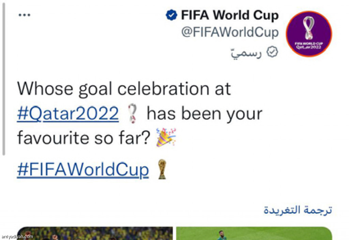Open the right green pitch photo thumbnail
Image resolution: width=349 pixels, height=240 pixels.
point(254,233)
